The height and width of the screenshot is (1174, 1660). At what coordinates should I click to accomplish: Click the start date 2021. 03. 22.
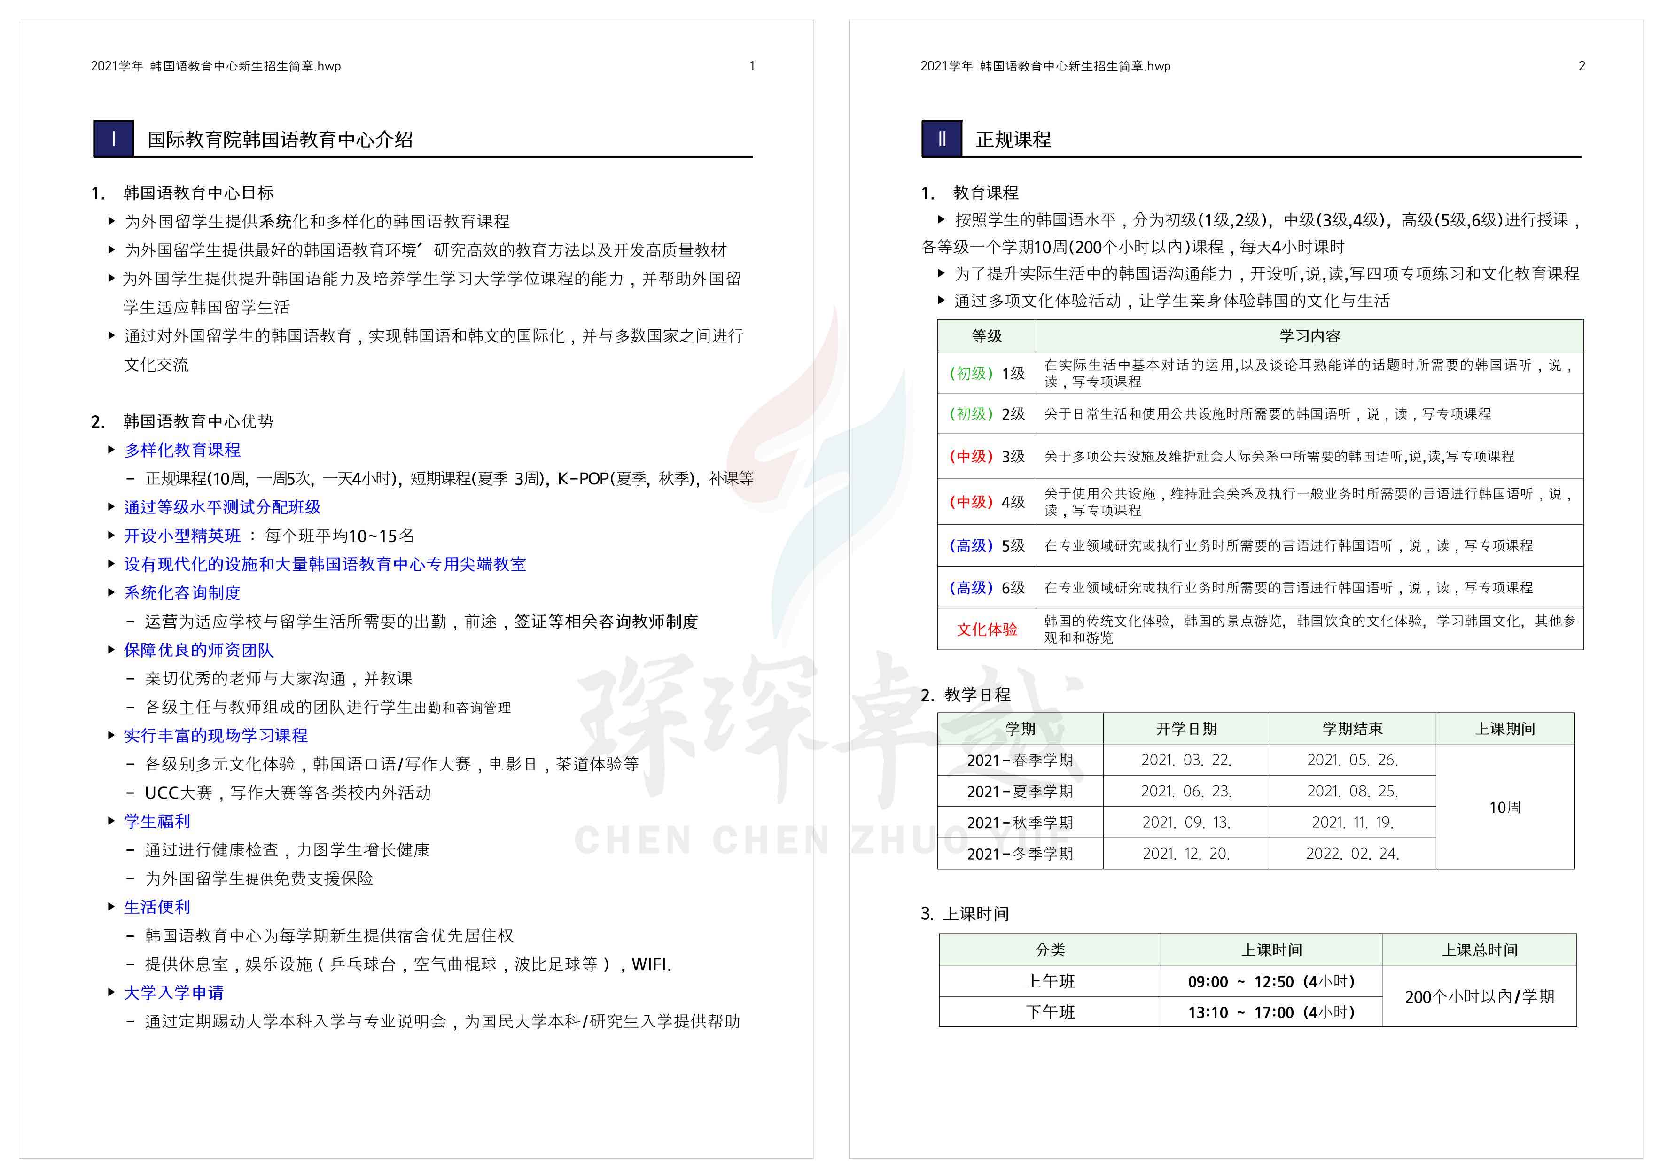click(x=1186, y=761)
